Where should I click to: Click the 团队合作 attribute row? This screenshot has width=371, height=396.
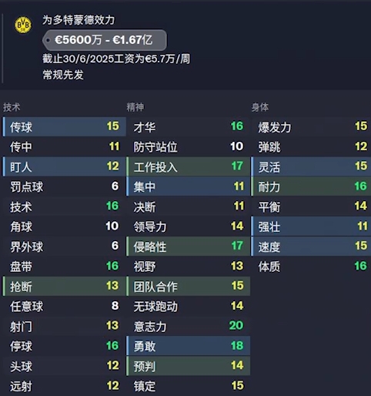[188, 286]
